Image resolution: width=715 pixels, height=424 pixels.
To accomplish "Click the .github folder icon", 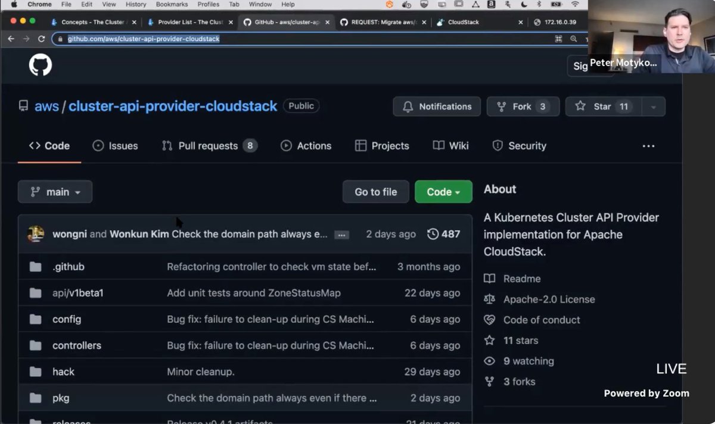I will coord(36,267).
